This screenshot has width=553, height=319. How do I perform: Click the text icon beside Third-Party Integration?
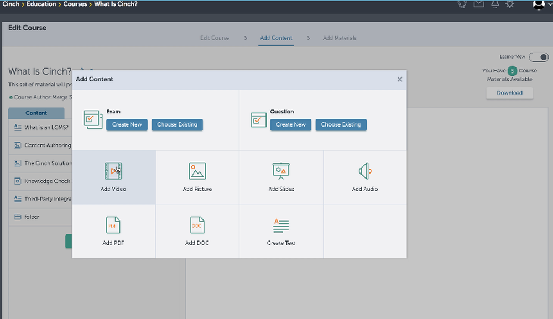[18, 199]
